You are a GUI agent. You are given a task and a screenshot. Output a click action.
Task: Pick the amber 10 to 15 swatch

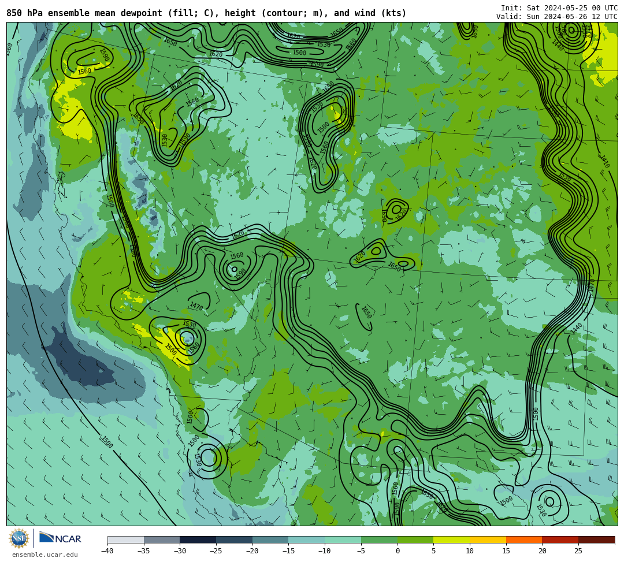[x=488, y=539]
